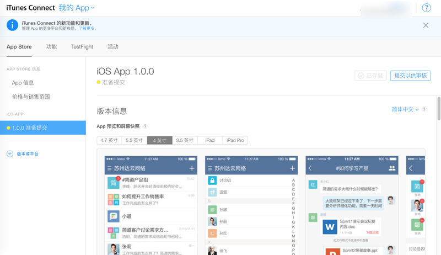Open 价格与销售范围 in the sidebar
The width and height of the screenshot is (441, 255).
click(31, 97)
